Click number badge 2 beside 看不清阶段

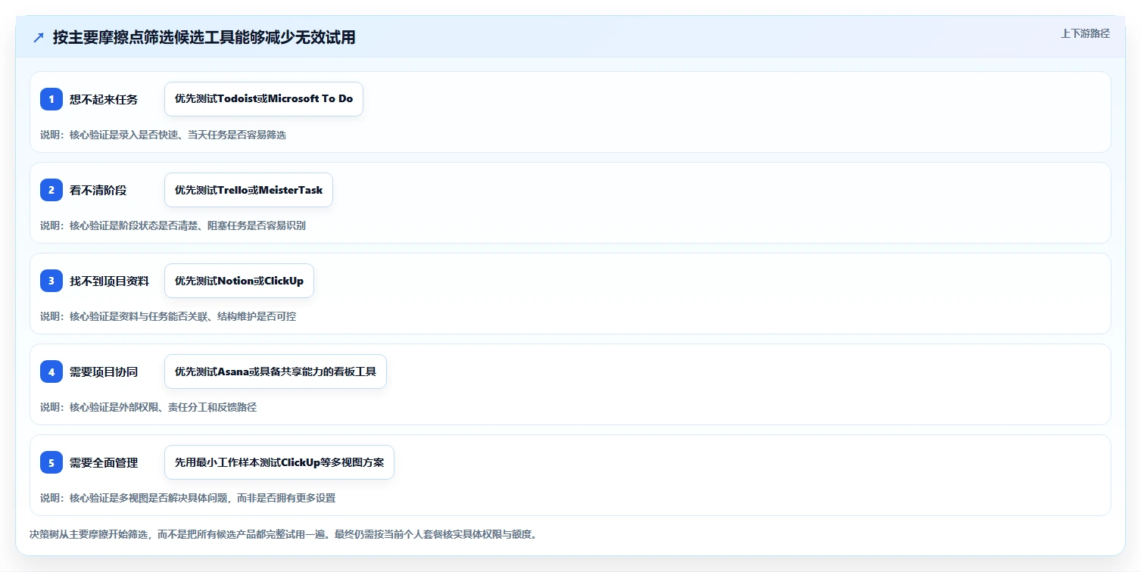(x=51, y=190)
